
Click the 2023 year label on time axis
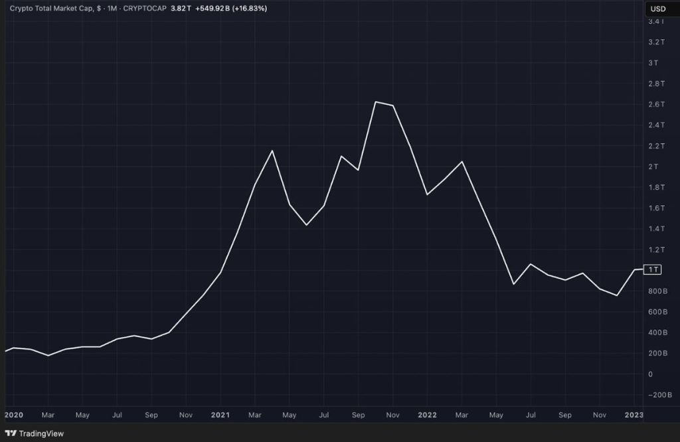634,415
